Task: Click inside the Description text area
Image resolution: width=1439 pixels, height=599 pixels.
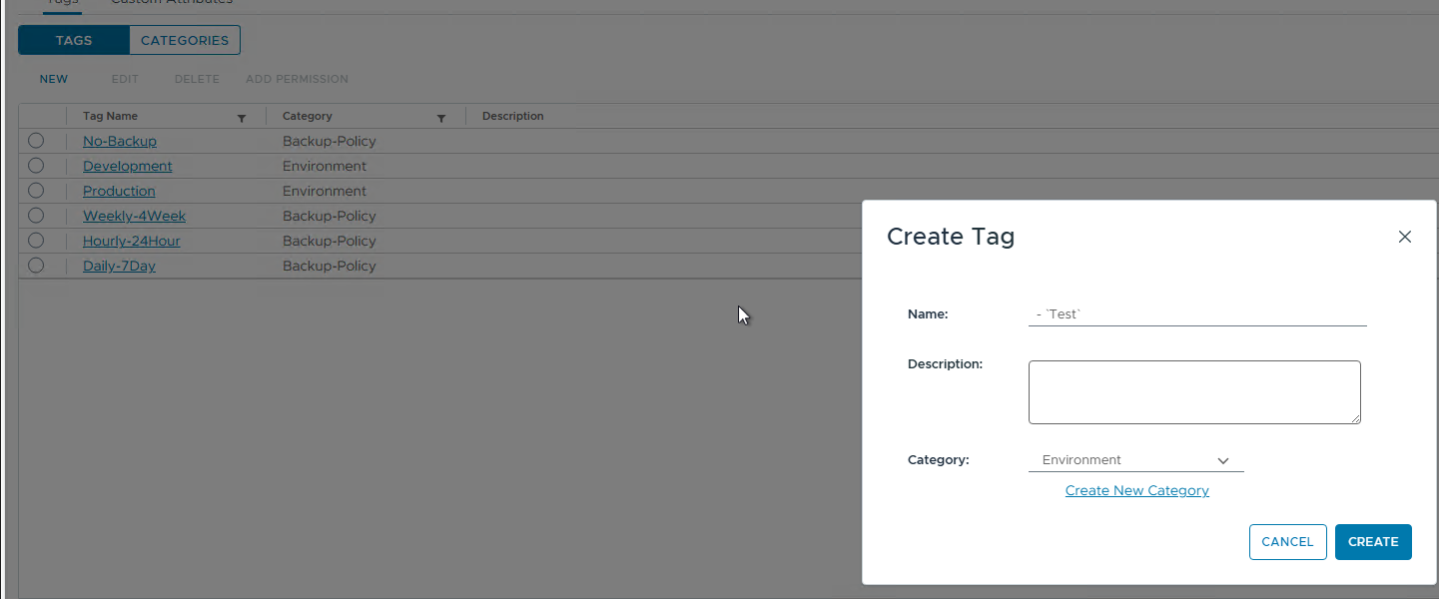Action: tap(1193, 391)
